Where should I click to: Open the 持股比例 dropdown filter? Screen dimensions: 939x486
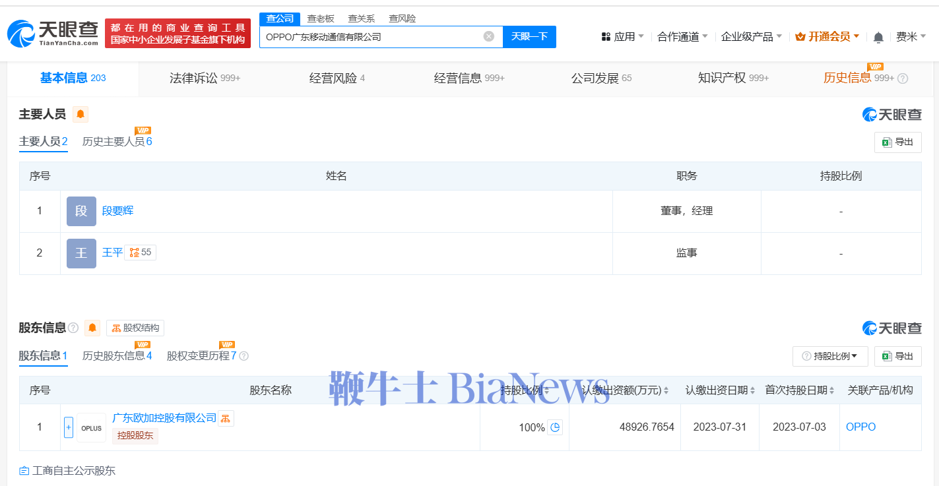829,356
